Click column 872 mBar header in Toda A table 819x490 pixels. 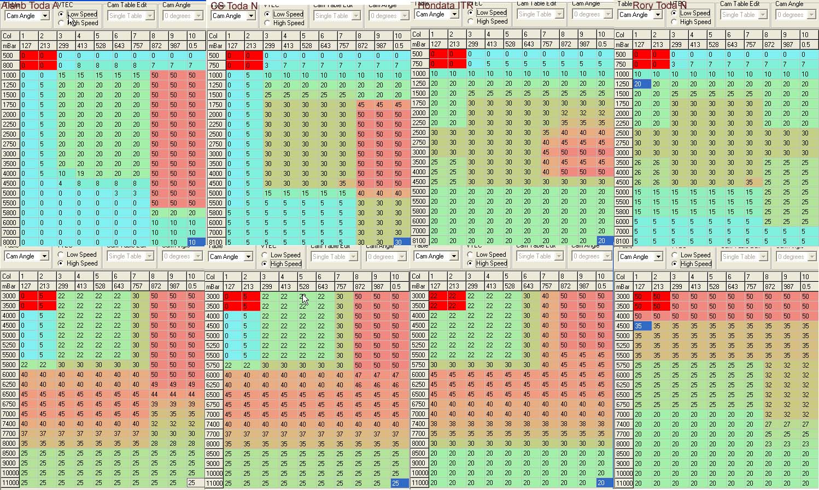click(x=159, y=46)
